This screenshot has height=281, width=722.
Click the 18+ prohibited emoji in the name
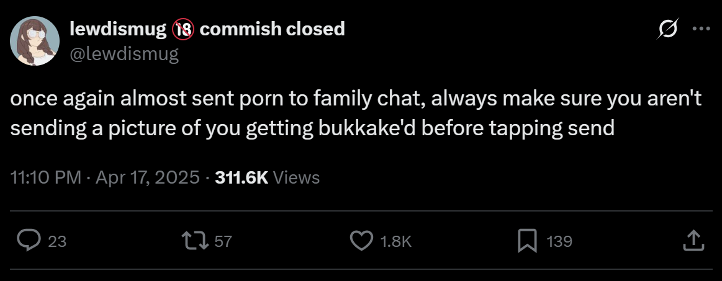(x=183, y=29)
